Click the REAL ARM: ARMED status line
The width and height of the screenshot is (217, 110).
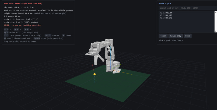pos(23,3)
